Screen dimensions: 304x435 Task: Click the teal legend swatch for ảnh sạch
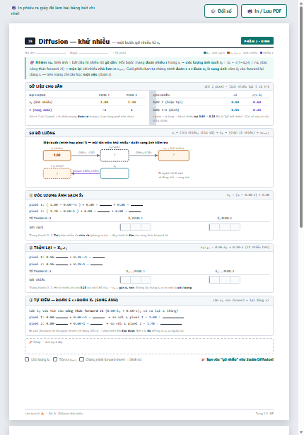pos(205,53)
